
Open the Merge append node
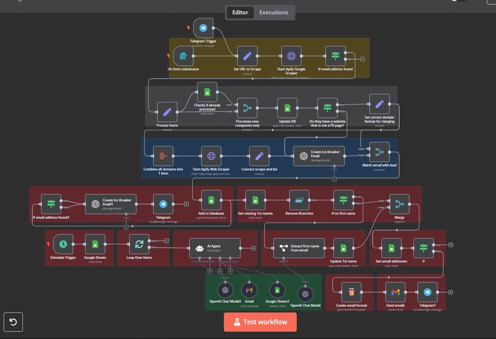(399, 204)
